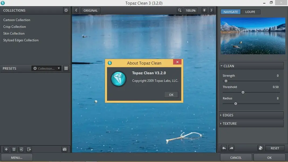Click "Topaz Clean V3.2.0" text
The width and height of the screenshot is (288, 162).
[149, 73]
